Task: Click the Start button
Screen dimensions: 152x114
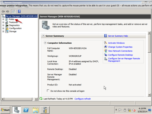Action: pos(5,110)
